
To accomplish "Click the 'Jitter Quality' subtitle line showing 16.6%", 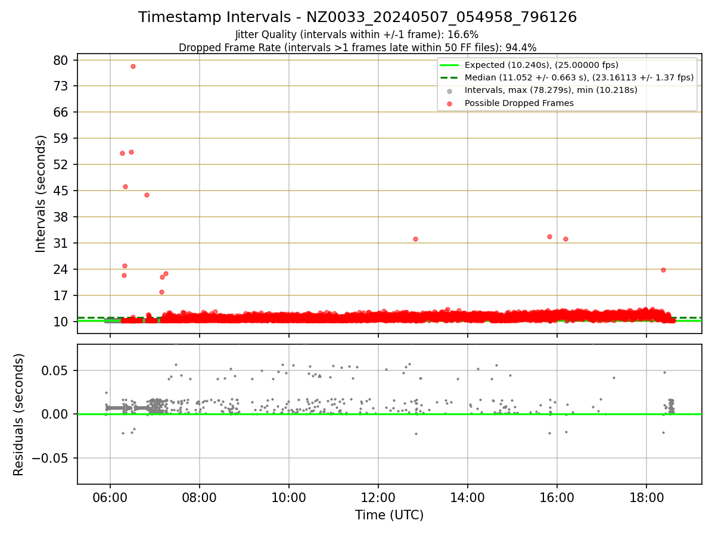I will (x=357, y=35).
